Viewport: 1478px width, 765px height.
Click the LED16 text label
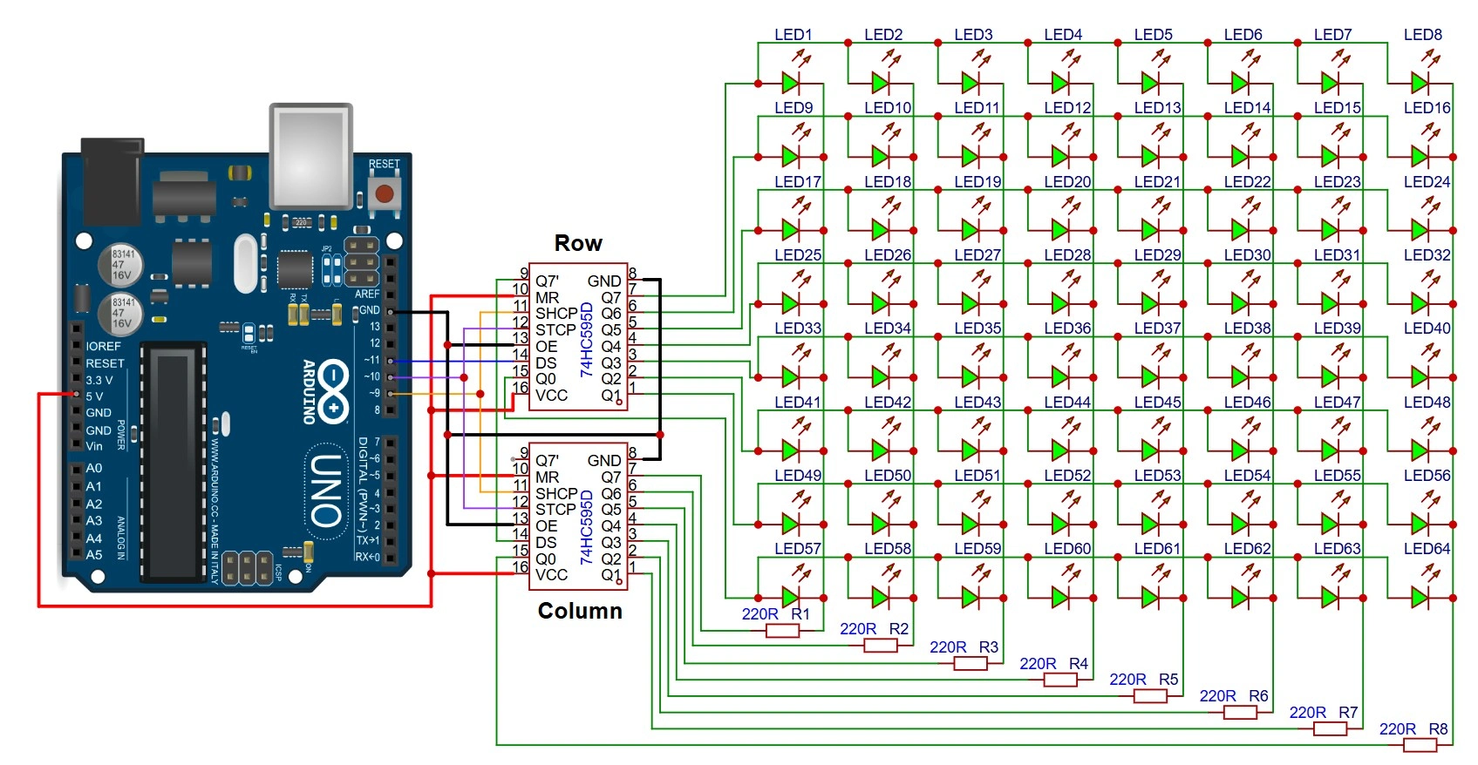coord(1427,108)
